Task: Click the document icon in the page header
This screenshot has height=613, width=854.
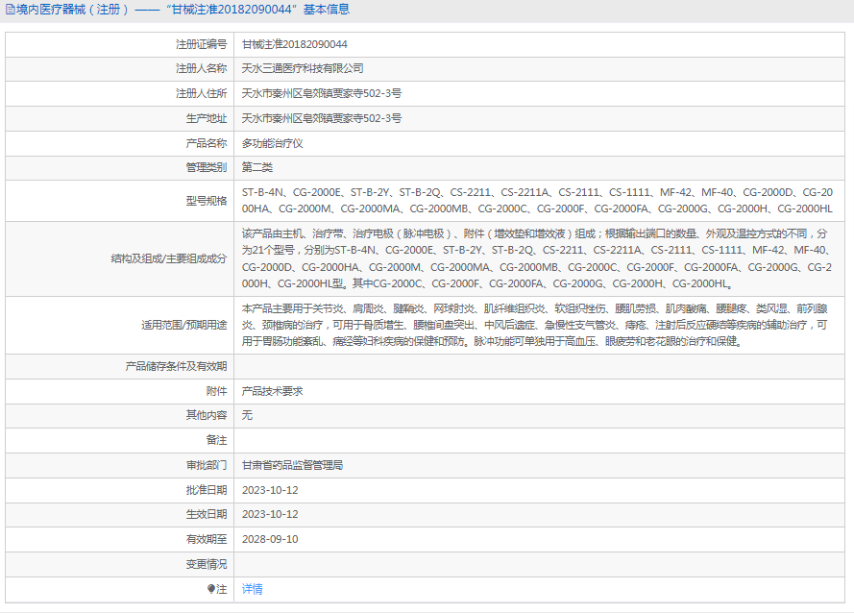Action: pyautogui.click(x=11, y=10)
